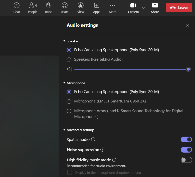Select Echo Cancelling Speakerphone as microphone
Screen dimensions: 195x177
point(69,92)
